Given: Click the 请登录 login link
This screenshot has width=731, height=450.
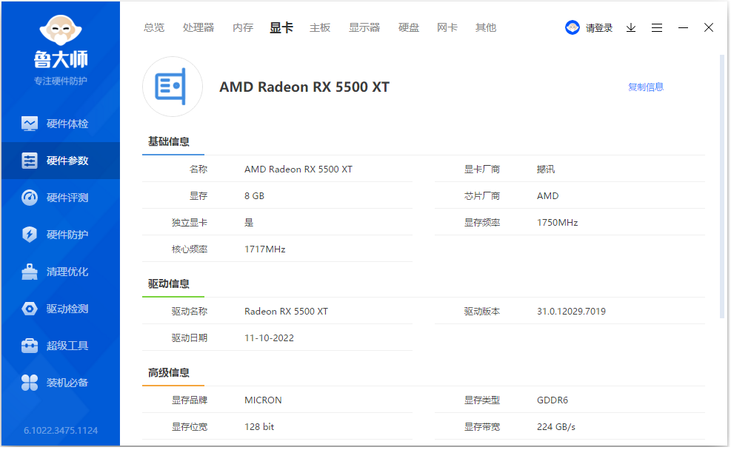Looking at the screenshot, I should tap(599, 28).
